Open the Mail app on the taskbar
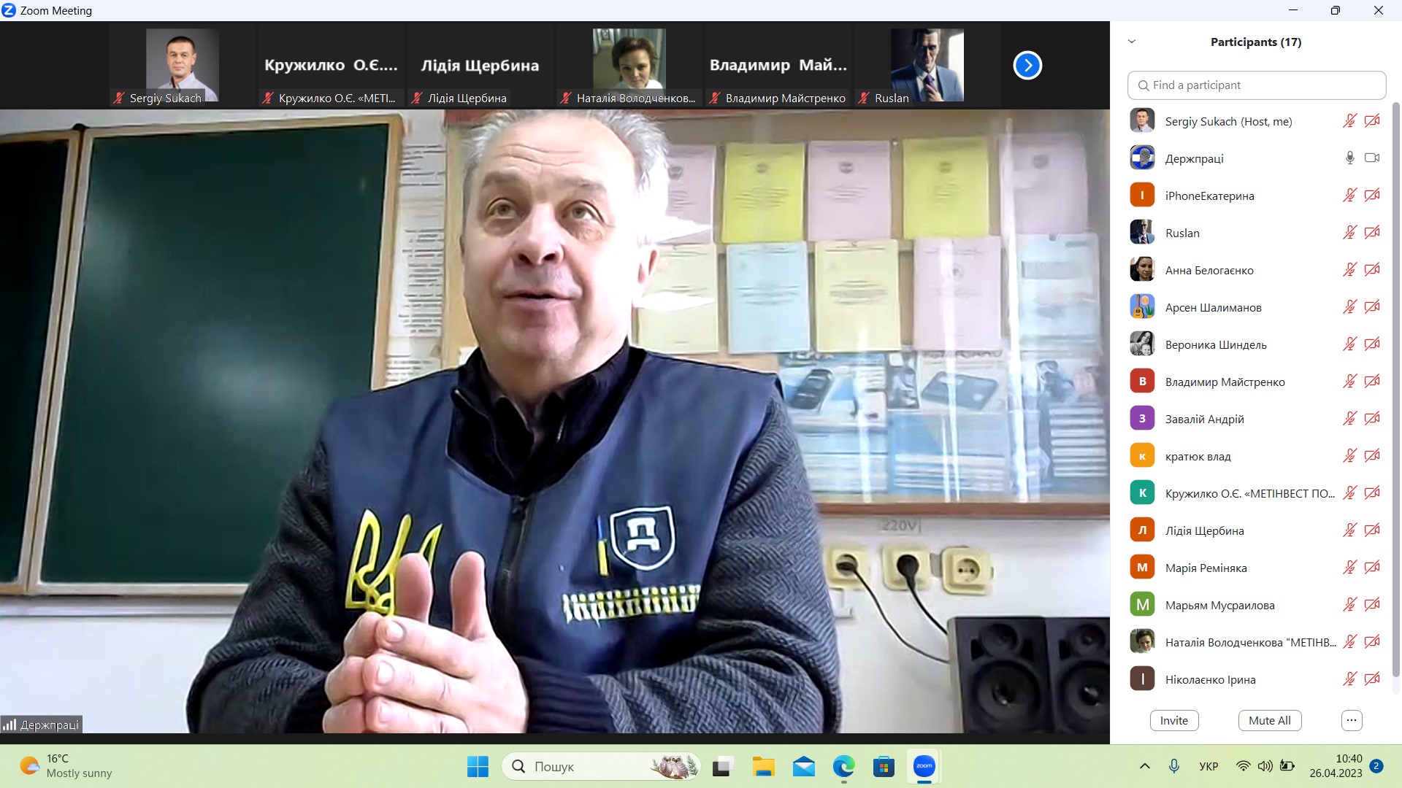The width and height of the screenshot is (1402, 788). pyautogui.click(x=804, y=766)
